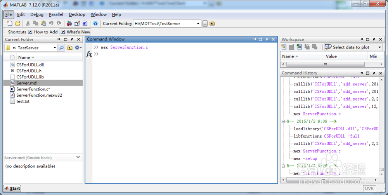Screen dimensions: 388x195
Task: Open the Profiler toolbar icon
Action: (85, 23)
